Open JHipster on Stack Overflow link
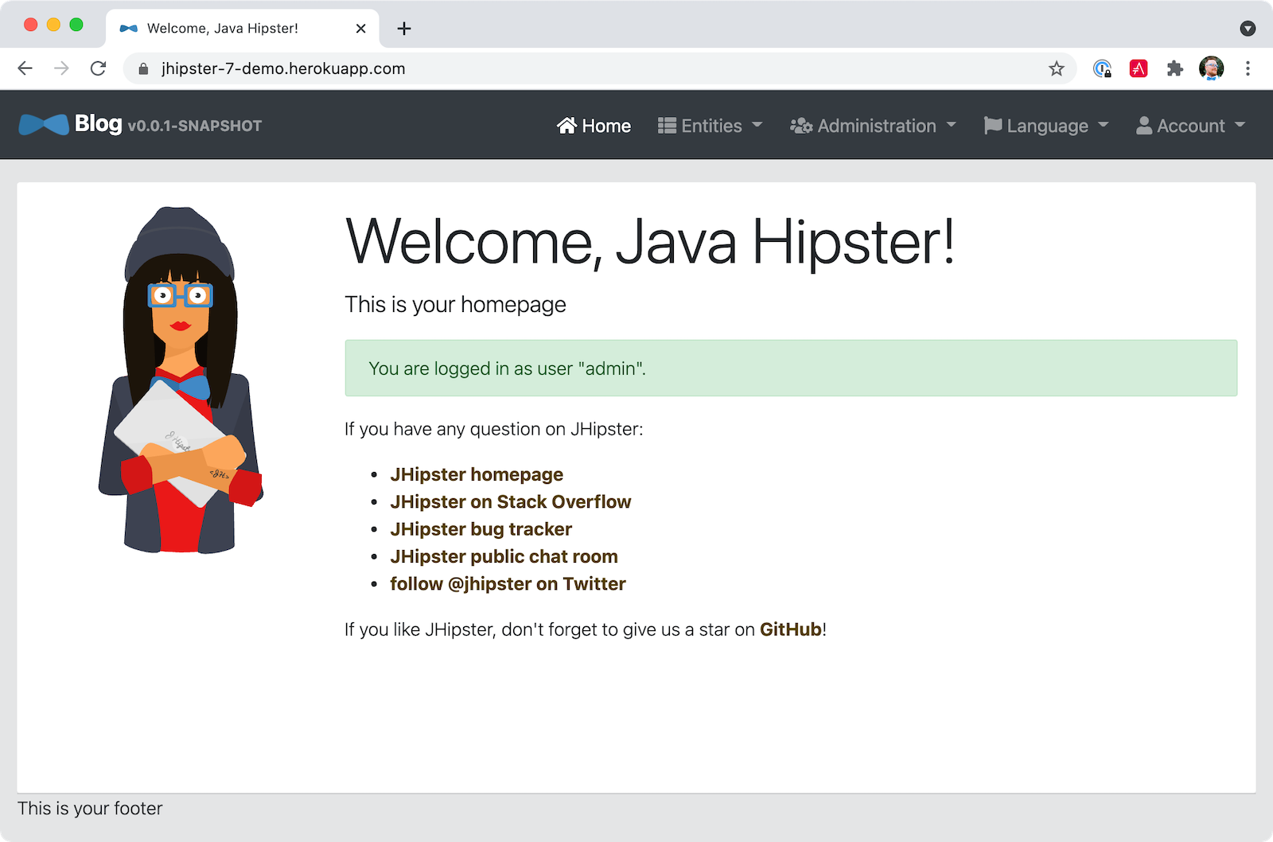This screenshot has height=842, width=1273. click(x=510, y=501)
